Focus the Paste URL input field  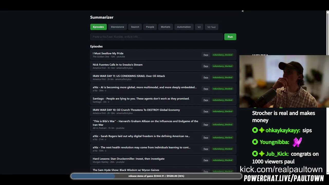click(157, 37)
